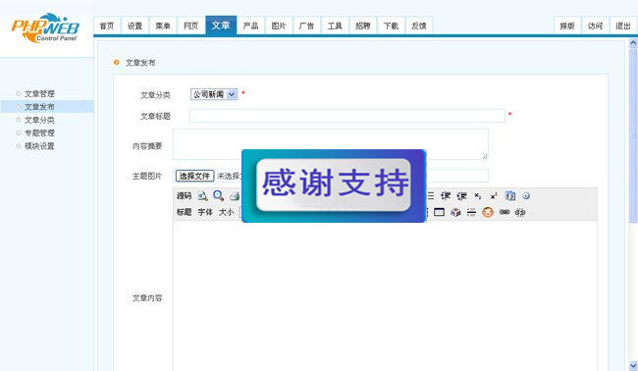Click the blue magnifier search icon in editor
Viewport: 638px width, 371px height.
point(219,196)
